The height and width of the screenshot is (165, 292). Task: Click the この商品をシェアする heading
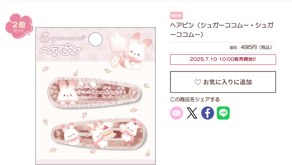coord(195,99)
